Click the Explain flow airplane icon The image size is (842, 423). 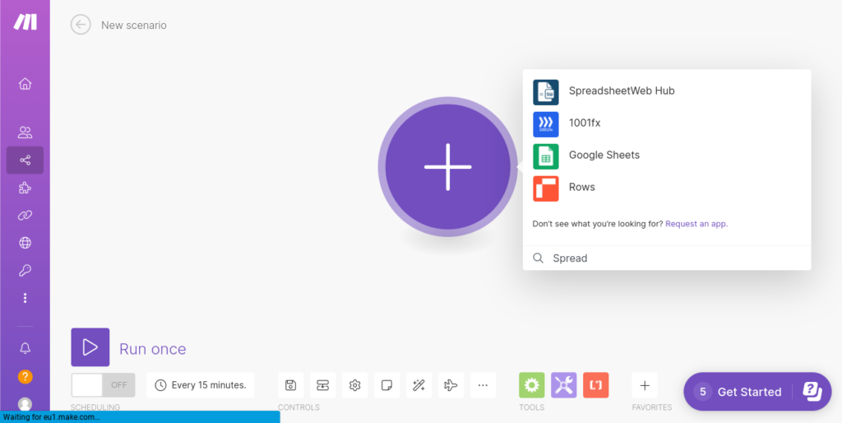[x=451, y=385]
